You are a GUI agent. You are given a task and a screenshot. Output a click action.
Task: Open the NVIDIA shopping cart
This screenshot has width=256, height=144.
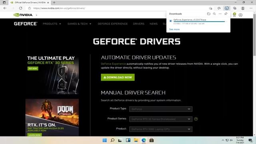pos(234,15)
